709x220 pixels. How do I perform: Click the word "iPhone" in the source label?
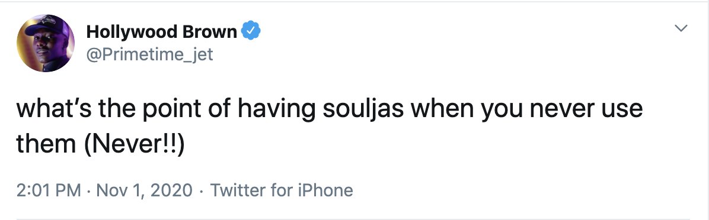(325, 190)
